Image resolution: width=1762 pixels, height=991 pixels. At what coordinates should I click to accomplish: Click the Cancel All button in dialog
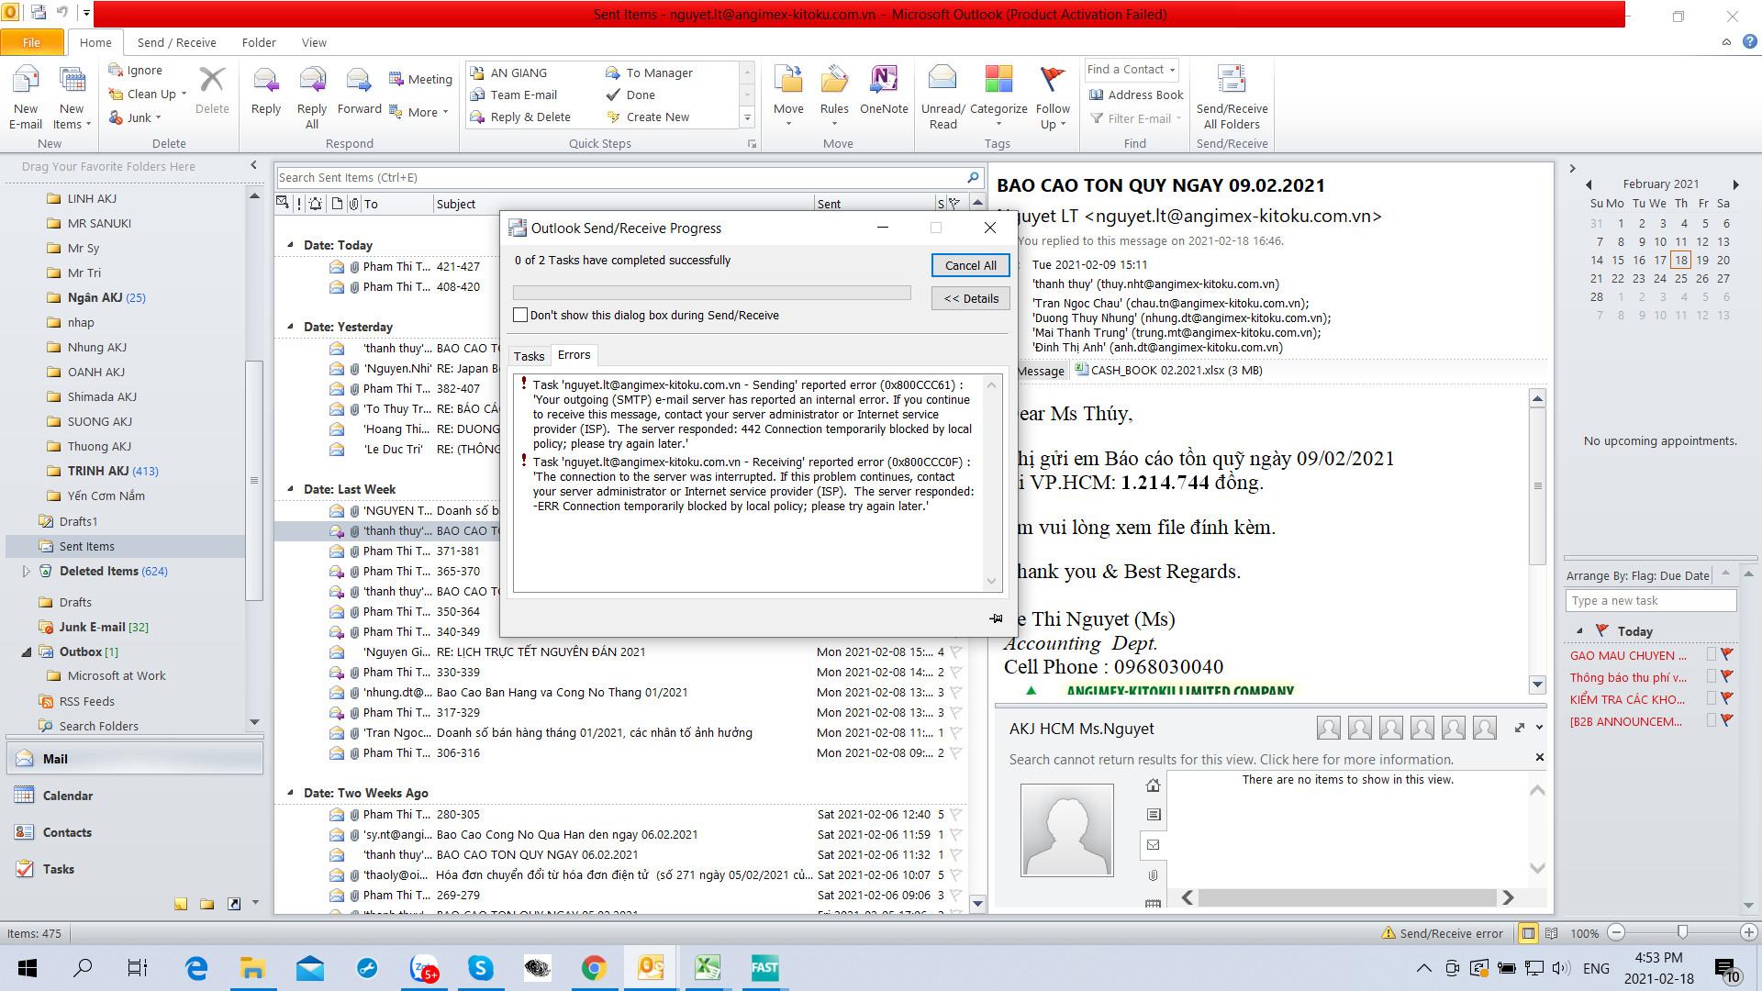pos(969,265)
